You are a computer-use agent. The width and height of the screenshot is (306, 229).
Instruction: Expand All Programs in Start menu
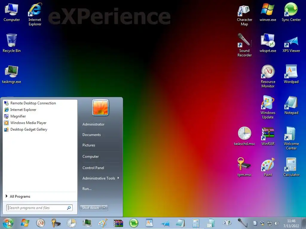[x=40, y=196]
